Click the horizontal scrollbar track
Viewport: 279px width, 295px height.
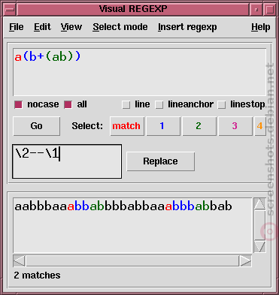[132, 261]
